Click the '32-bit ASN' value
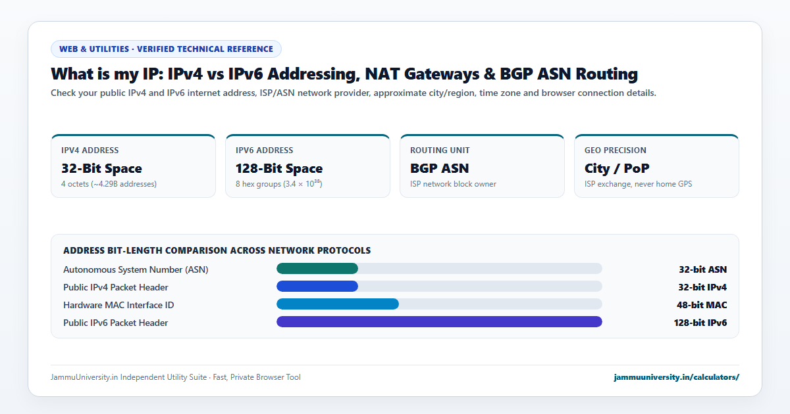This screenshot has width=790, height=414. pos(703,269)
